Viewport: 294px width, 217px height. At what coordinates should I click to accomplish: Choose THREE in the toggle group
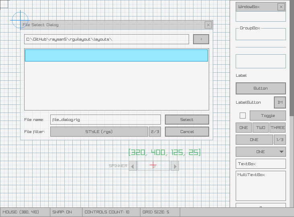pyautogui.click(x=278, y=128)
